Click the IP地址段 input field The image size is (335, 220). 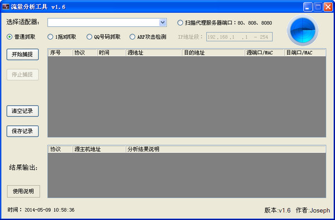(240, 37)
